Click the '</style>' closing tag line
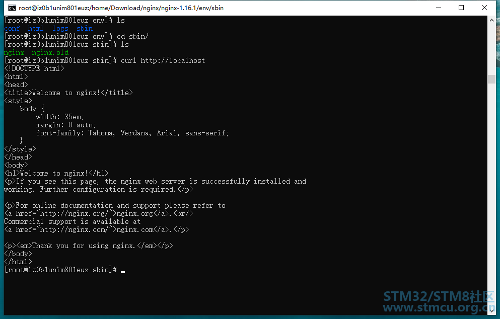500x319 pixels. click(x=20, y=149)
